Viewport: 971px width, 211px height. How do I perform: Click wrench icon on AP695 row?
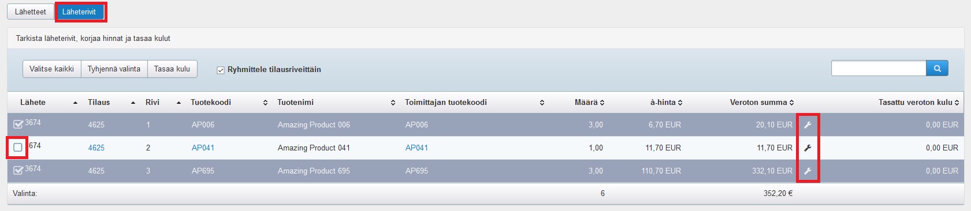[x=808, y=171]
